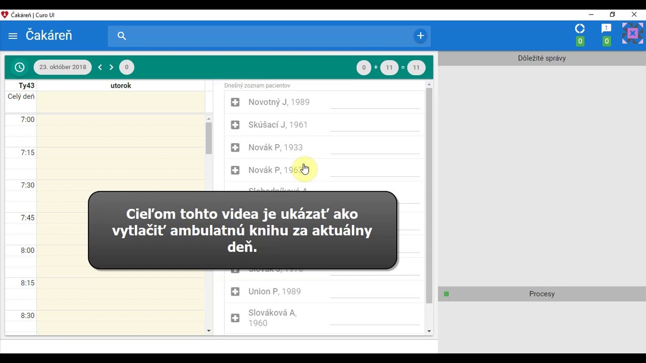This screenshot has height=363, width=646.
Task: Click the search magnifier icon
Action: [x=122, y=36]
